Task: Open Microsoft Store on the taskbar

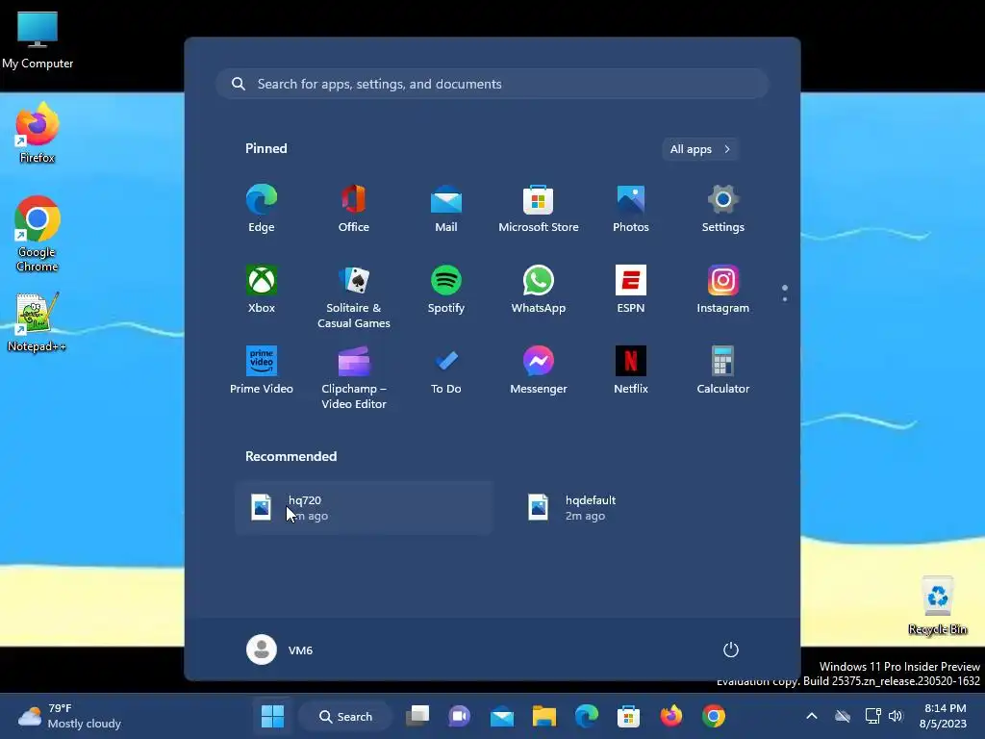Action: (x=628, y=716)
